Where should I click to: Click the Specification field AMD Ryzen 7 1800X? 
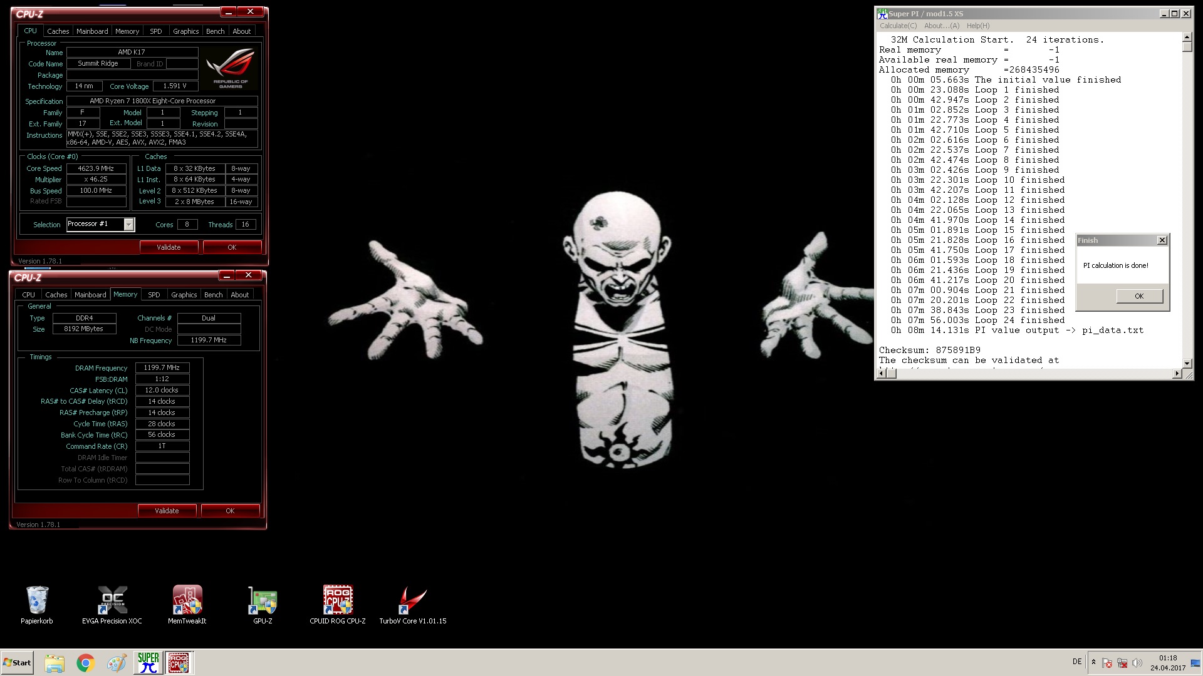click(162, 101)
